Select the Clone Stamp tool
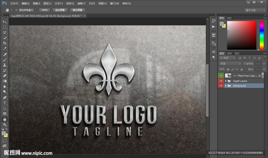This screenshot has width=268, height=158. pos(5,65)
